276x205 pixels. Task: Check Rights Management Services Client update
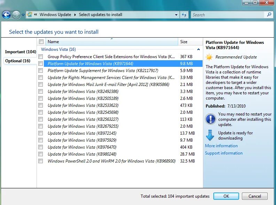[x=41, y=77]
